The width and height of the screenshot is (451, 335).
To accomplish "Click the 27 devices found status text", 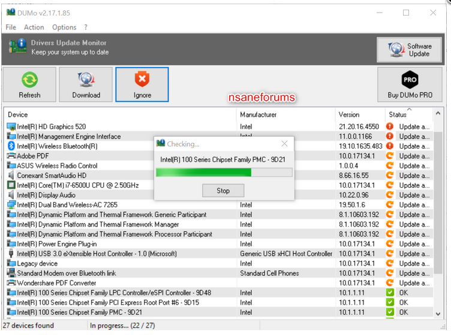I will pyautogui.click(x=28, y=325).
